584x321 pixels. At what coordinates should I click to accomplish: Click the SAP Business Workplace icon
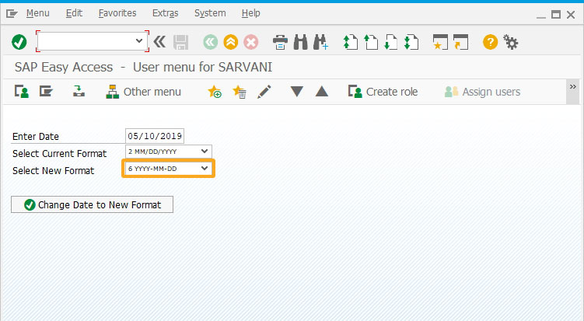[x=79, y=91]
